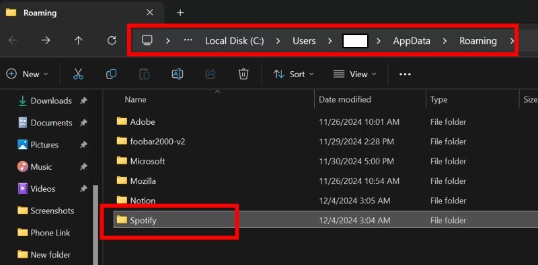
Task: Expand chevron after Roaming breadcrumb
Action: [x=512, y=41]
